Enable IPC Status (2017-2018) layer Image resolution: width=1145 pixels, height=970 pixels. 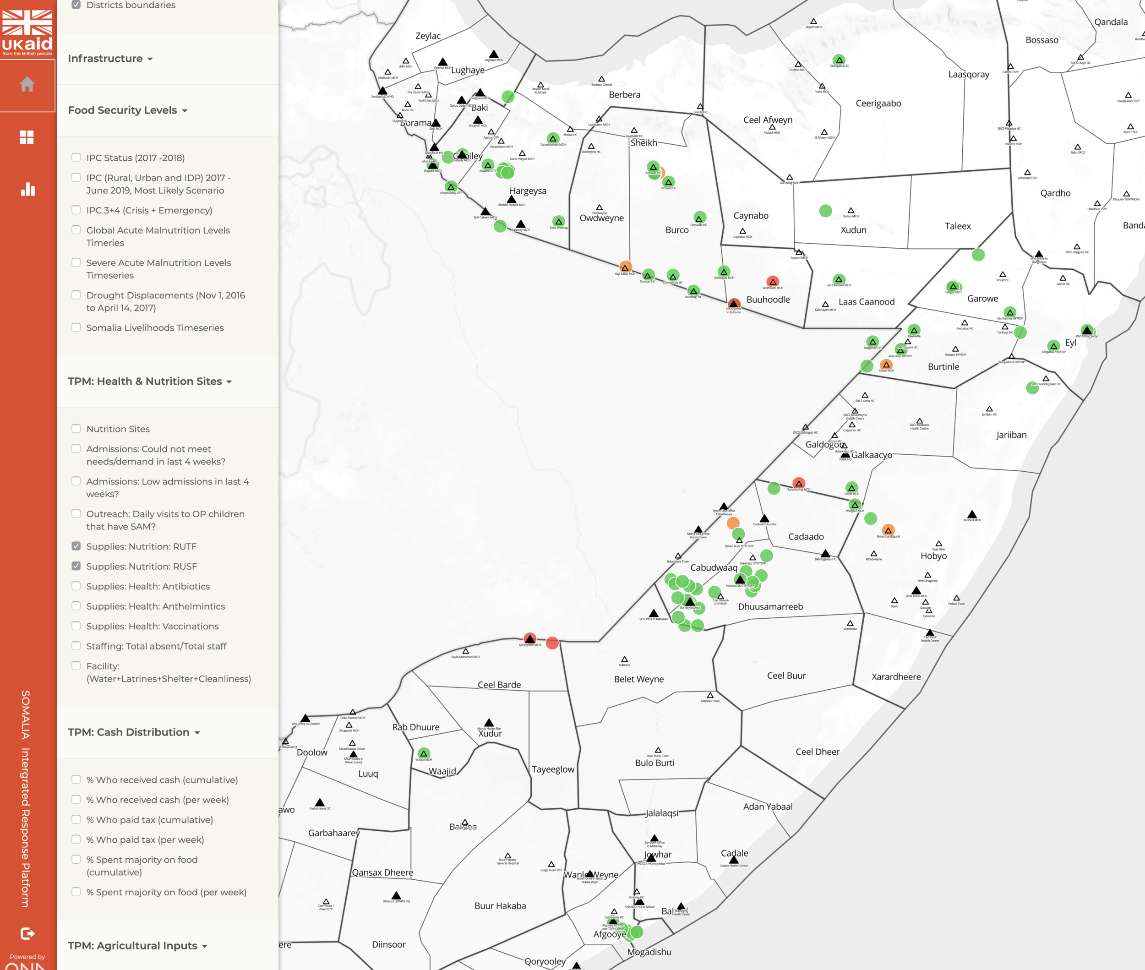(x=76, y=158)
